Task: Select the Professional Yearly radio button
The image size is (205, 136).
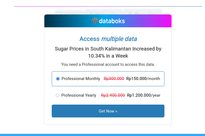Action: pyautogui.click(x=57, y=96)
